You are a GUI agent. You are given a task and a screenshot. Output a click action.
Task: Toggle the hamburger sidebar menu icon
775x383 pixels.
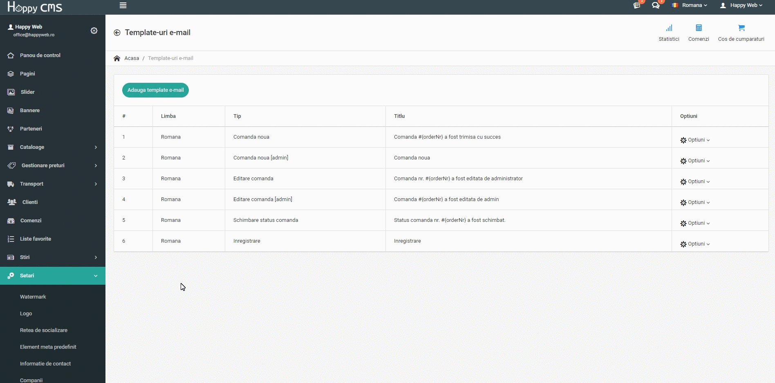pyautogui.click(x=123, y=5)
